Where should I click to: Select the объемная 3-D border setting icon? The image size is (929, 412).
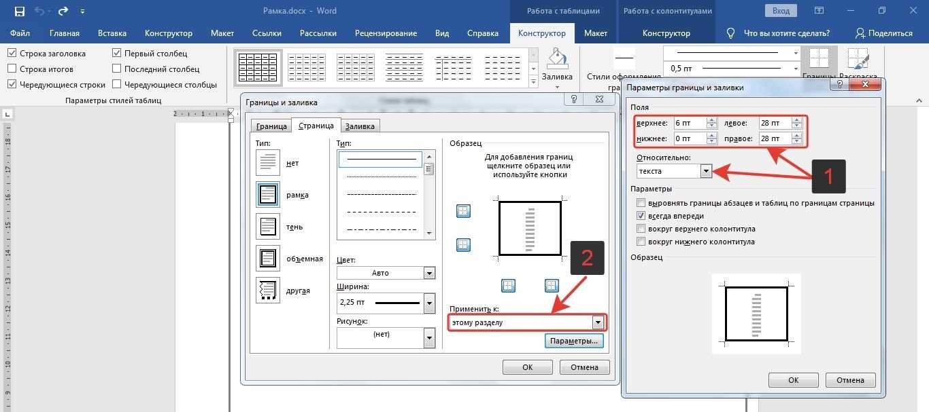point(268,258)
